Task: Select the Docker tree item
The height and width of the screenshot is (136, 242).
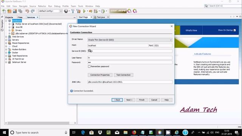Action: click(15, 53)
